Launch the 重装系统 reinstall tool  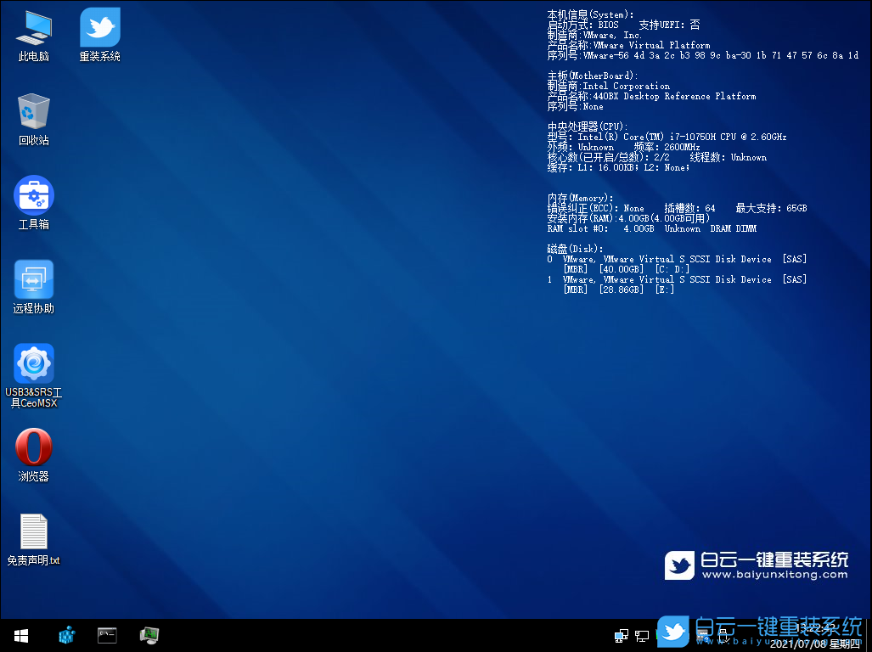click(99, 28)
